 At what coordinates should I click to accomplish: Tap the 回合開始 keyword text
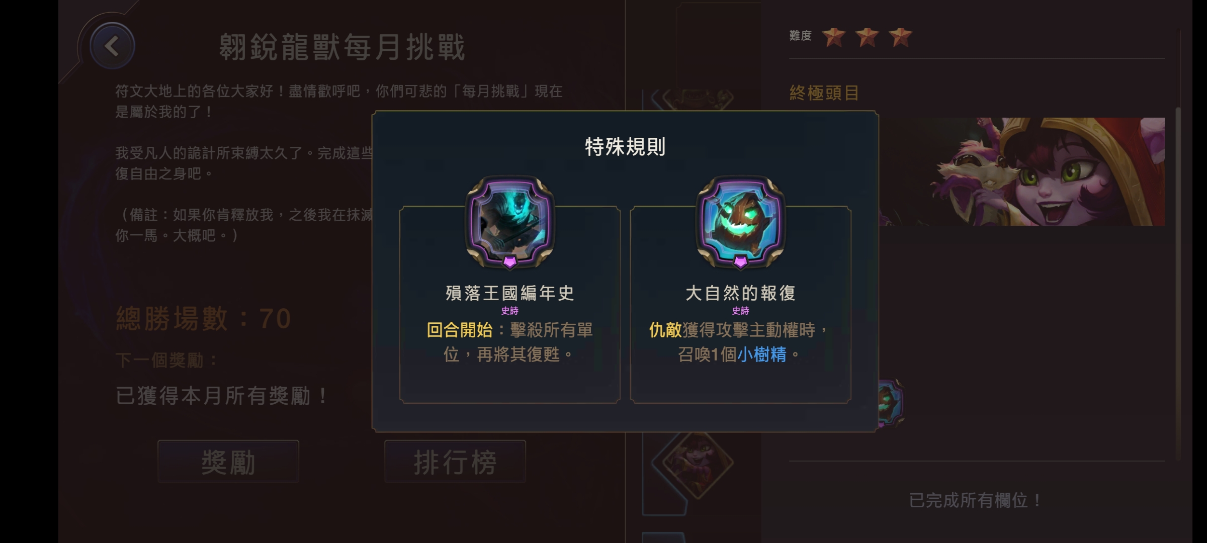pos(459,330)
